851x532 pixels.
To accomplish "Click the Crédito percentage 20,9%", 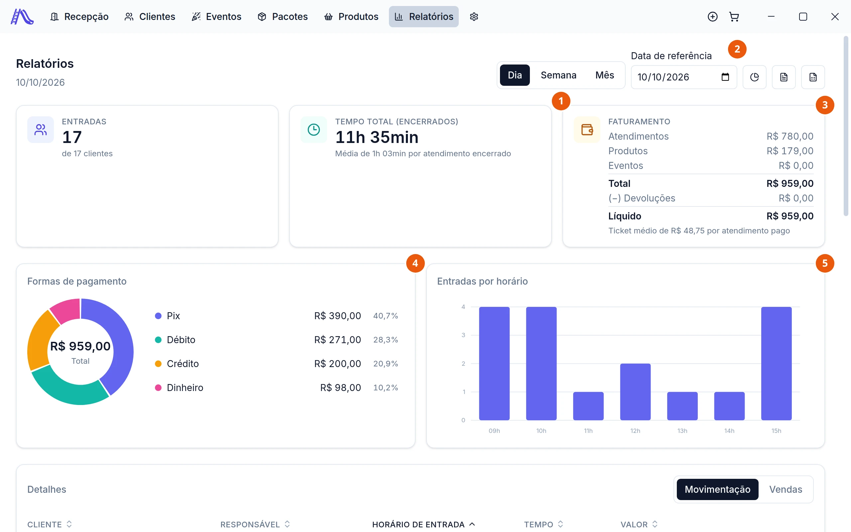I will tap(385, 364).
